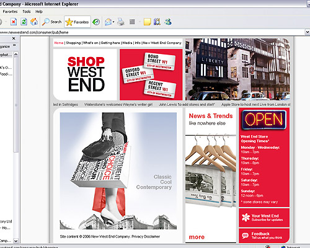Open the Messenger toolbar icon
Image resolution: width=310 pixels, height=248 pixels.
pos(168,22)
